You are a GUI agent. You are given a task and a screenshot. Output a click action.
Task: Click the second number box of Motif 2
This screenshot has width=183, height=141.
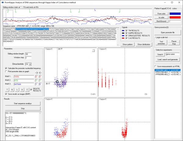pyautogui.click(x=40, y=81)
